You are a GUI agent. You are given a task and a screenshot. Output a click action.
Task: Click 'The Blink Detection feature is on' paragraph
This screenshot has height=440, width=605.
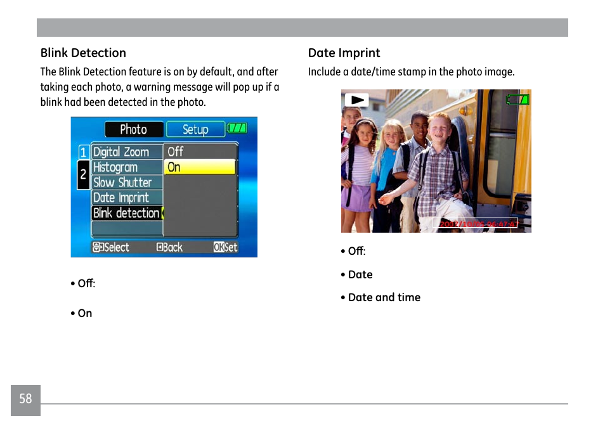[x=160, y=87]
